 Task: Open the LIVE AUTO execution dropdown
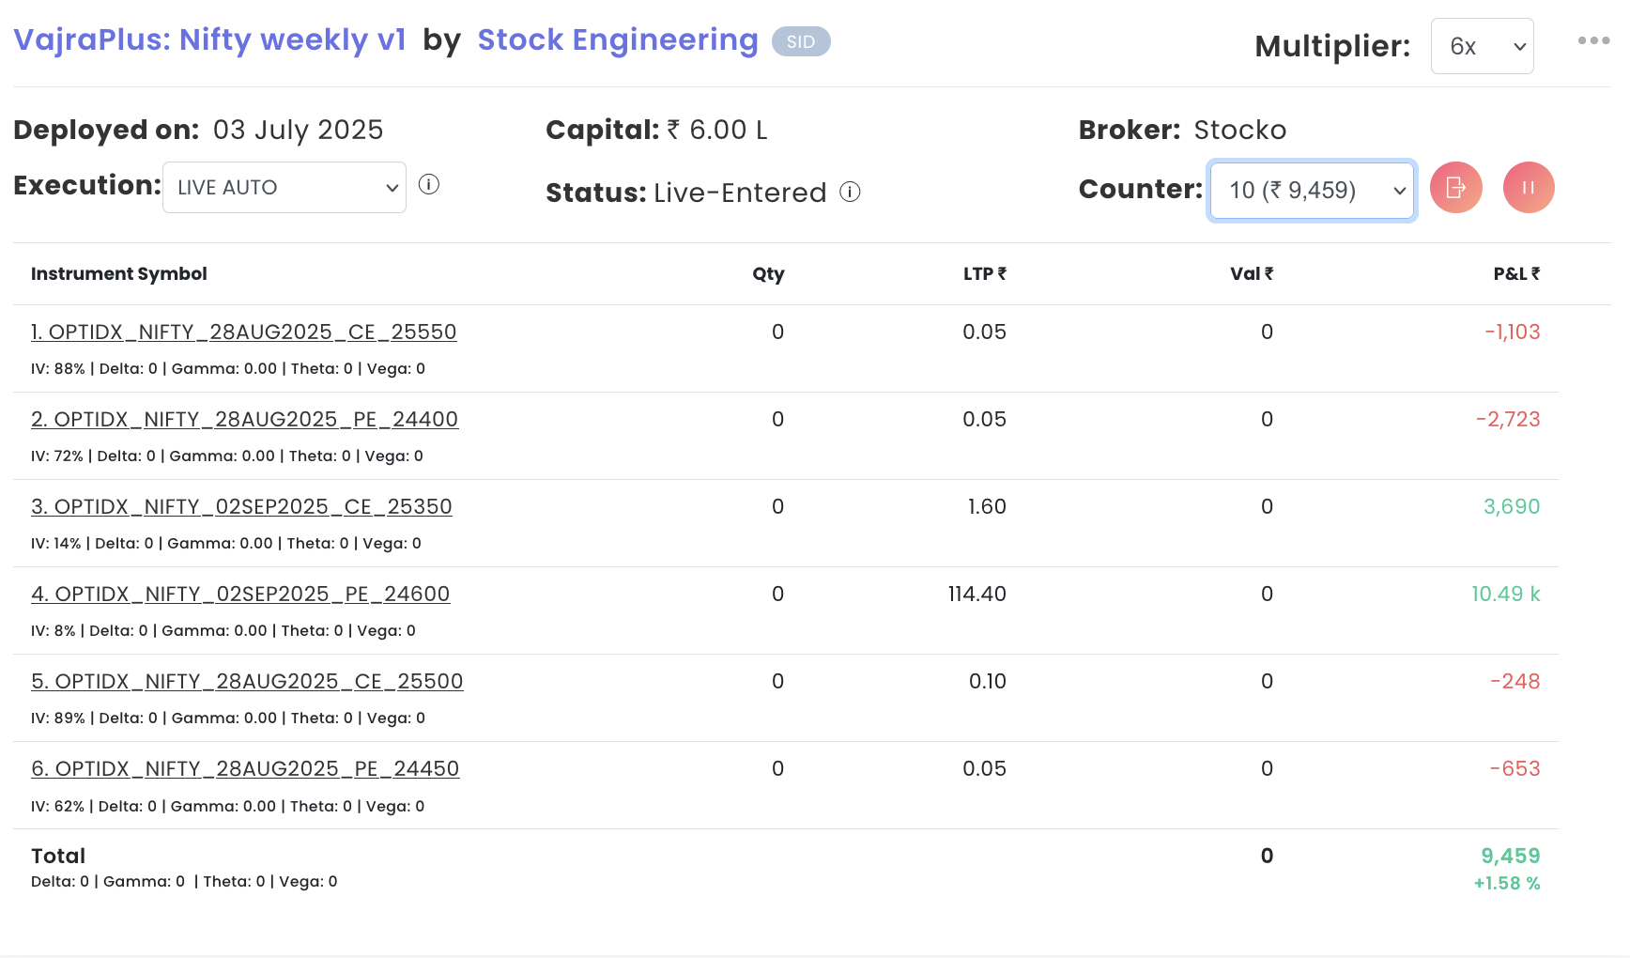(284, 187)
